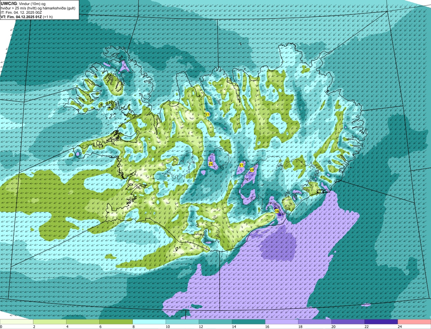
Task: Pick the 8–10 m/s pale cyan swatch
Action: tap(149, 322)
